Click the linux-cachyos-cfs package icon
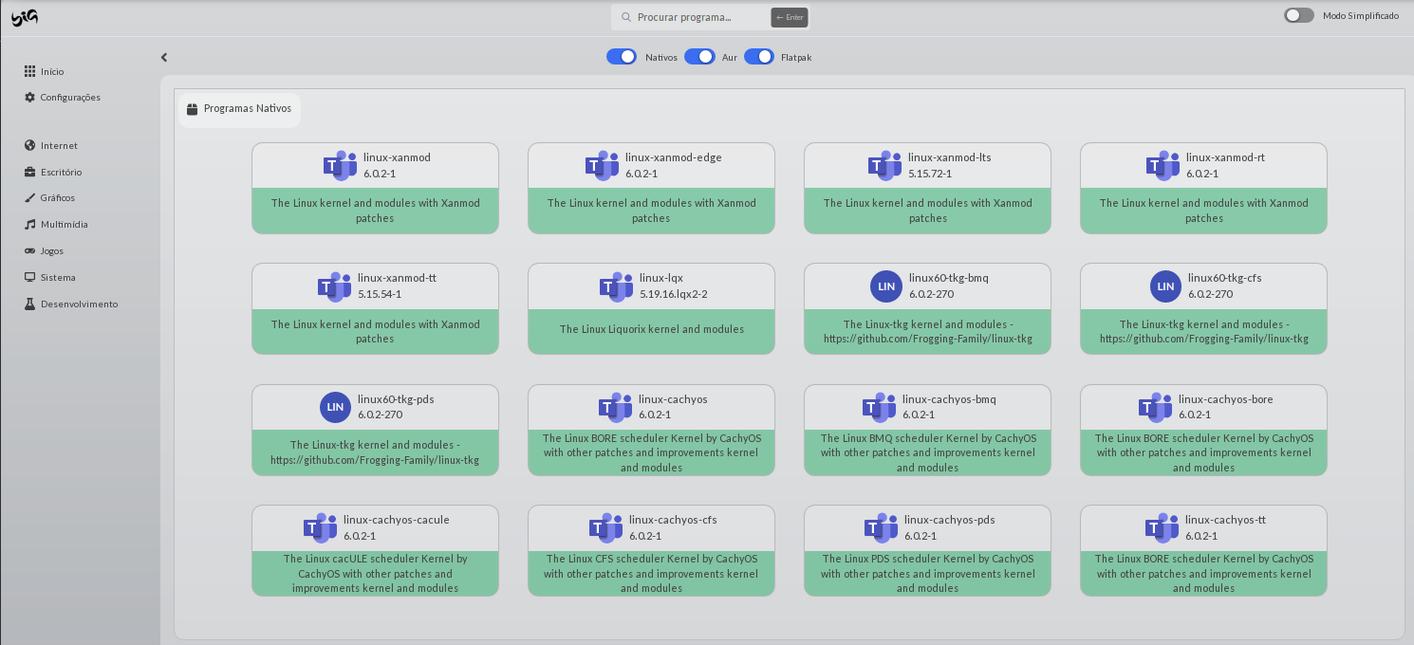The width and height of the screenshot is (1414, 645). pyautogui.click(x=605, y=527)
